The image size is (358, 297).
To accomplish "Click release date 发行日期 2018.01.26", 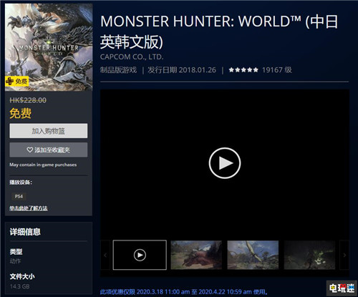I will point(182,70).
